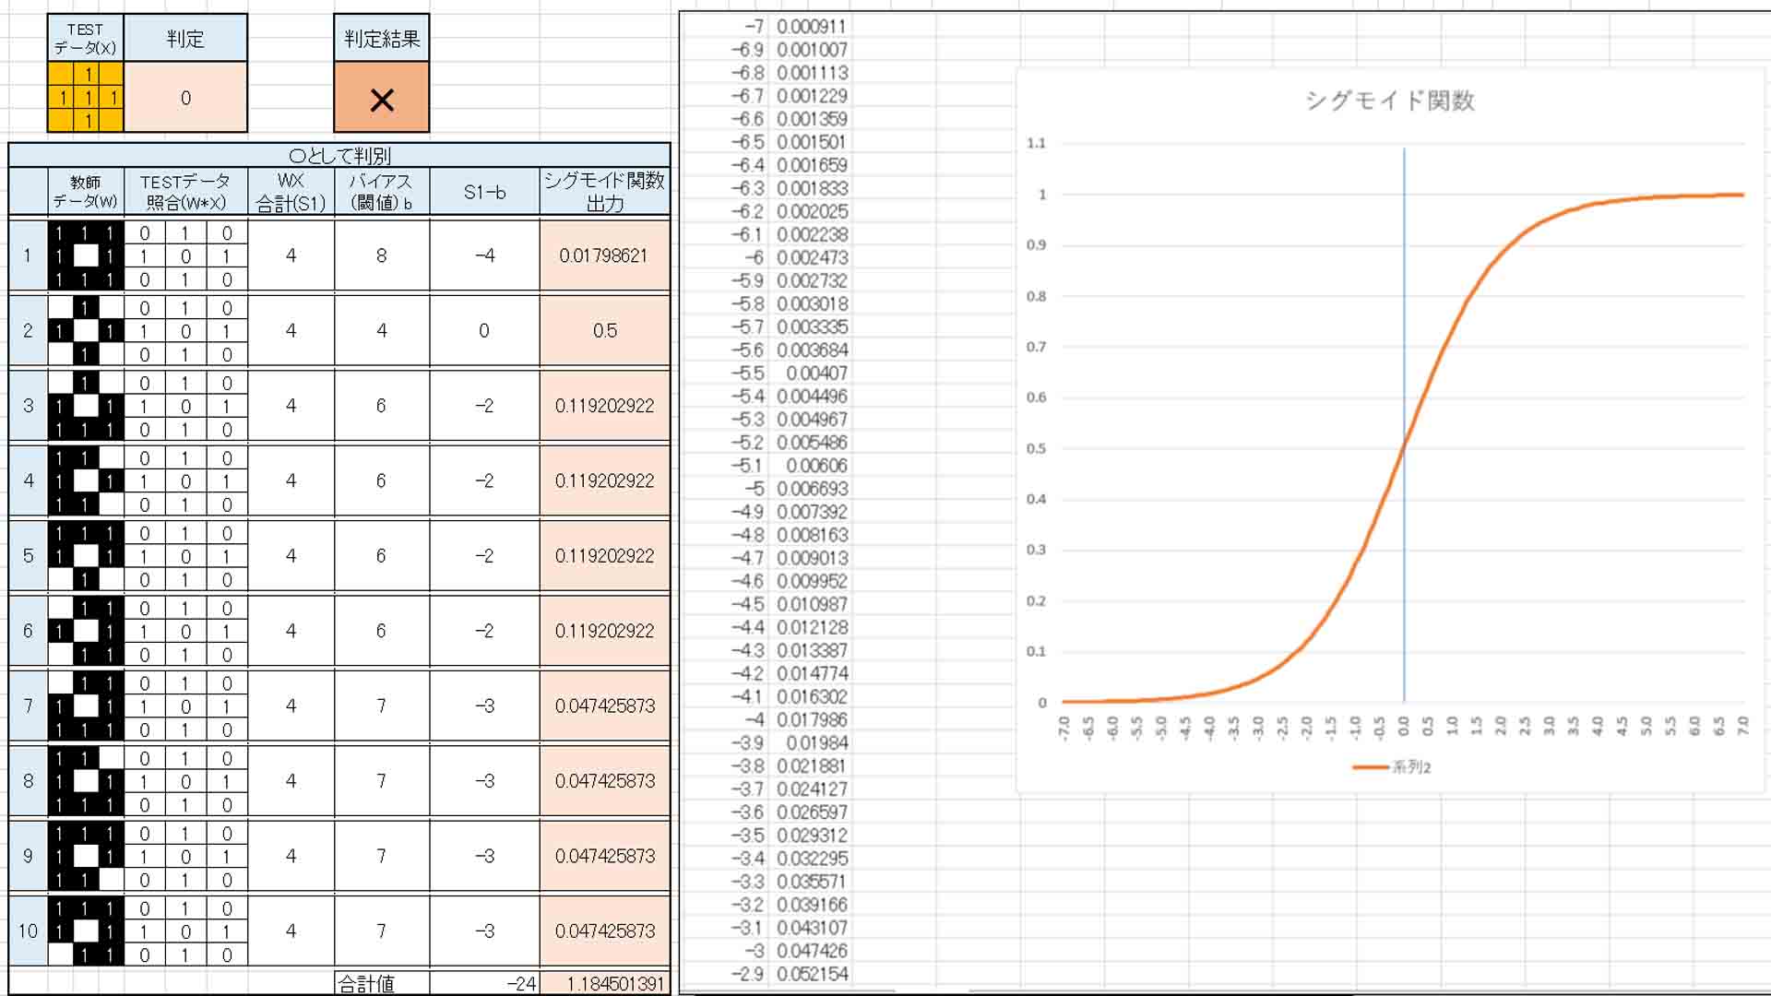Click bias value 4 in row 2

(381, 331)
